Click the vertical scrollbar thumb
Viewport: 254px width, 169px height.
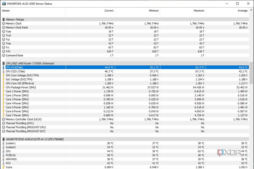point(251,73)
